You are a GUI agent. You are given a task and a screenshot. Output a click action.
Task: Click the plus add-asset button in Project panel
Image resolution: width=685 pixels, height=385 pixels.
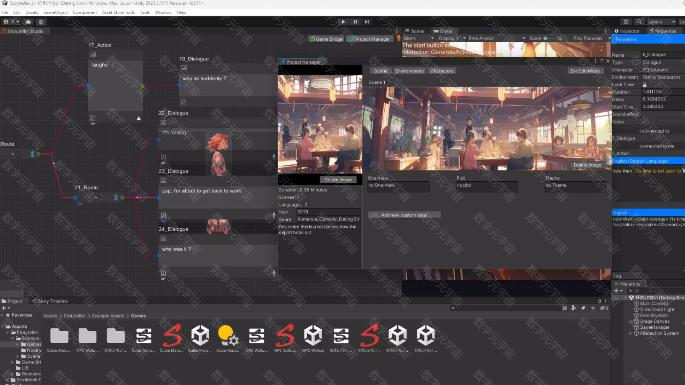pyautogui.click(x=5, y=308)
